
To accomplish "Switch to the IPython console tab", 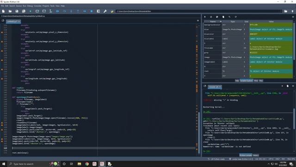I will [246, 155].
